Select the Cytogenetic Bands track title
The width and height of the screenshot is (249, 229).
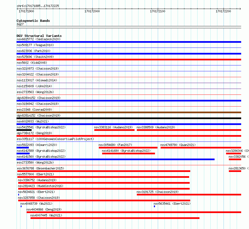point(33,21)
